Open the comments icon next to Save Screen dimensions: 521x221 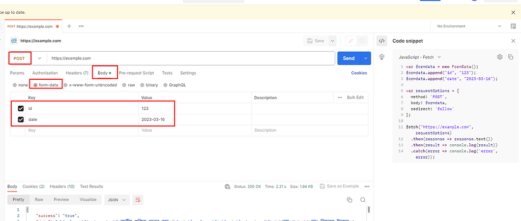[362, 41]
